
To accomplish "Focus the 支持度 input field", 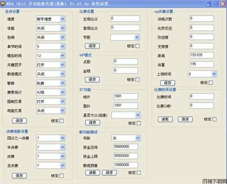I will pos(202,46).
